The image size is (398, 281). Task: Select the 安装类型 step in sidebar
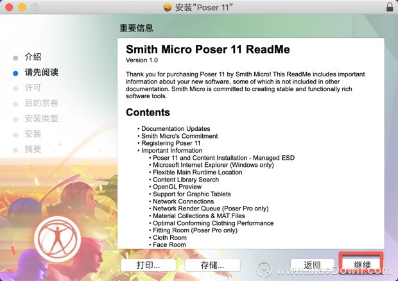(x=41, y=119)
